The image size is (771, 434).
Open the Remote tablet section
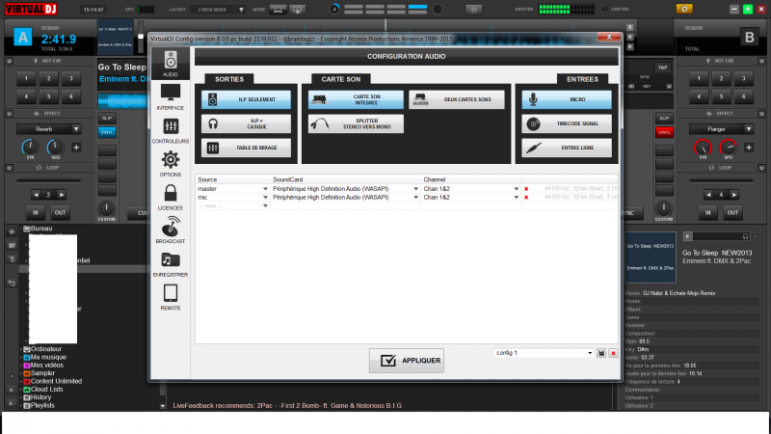coord(171,297)
